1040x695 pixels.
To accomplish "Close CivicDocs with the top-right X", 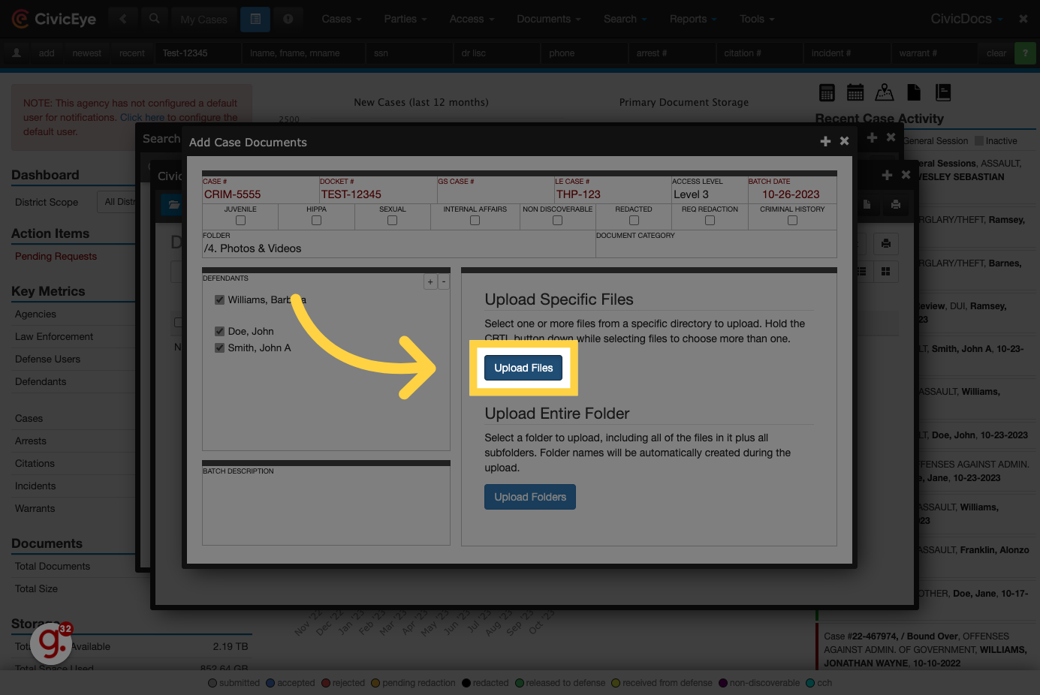I will (1023, 19).
